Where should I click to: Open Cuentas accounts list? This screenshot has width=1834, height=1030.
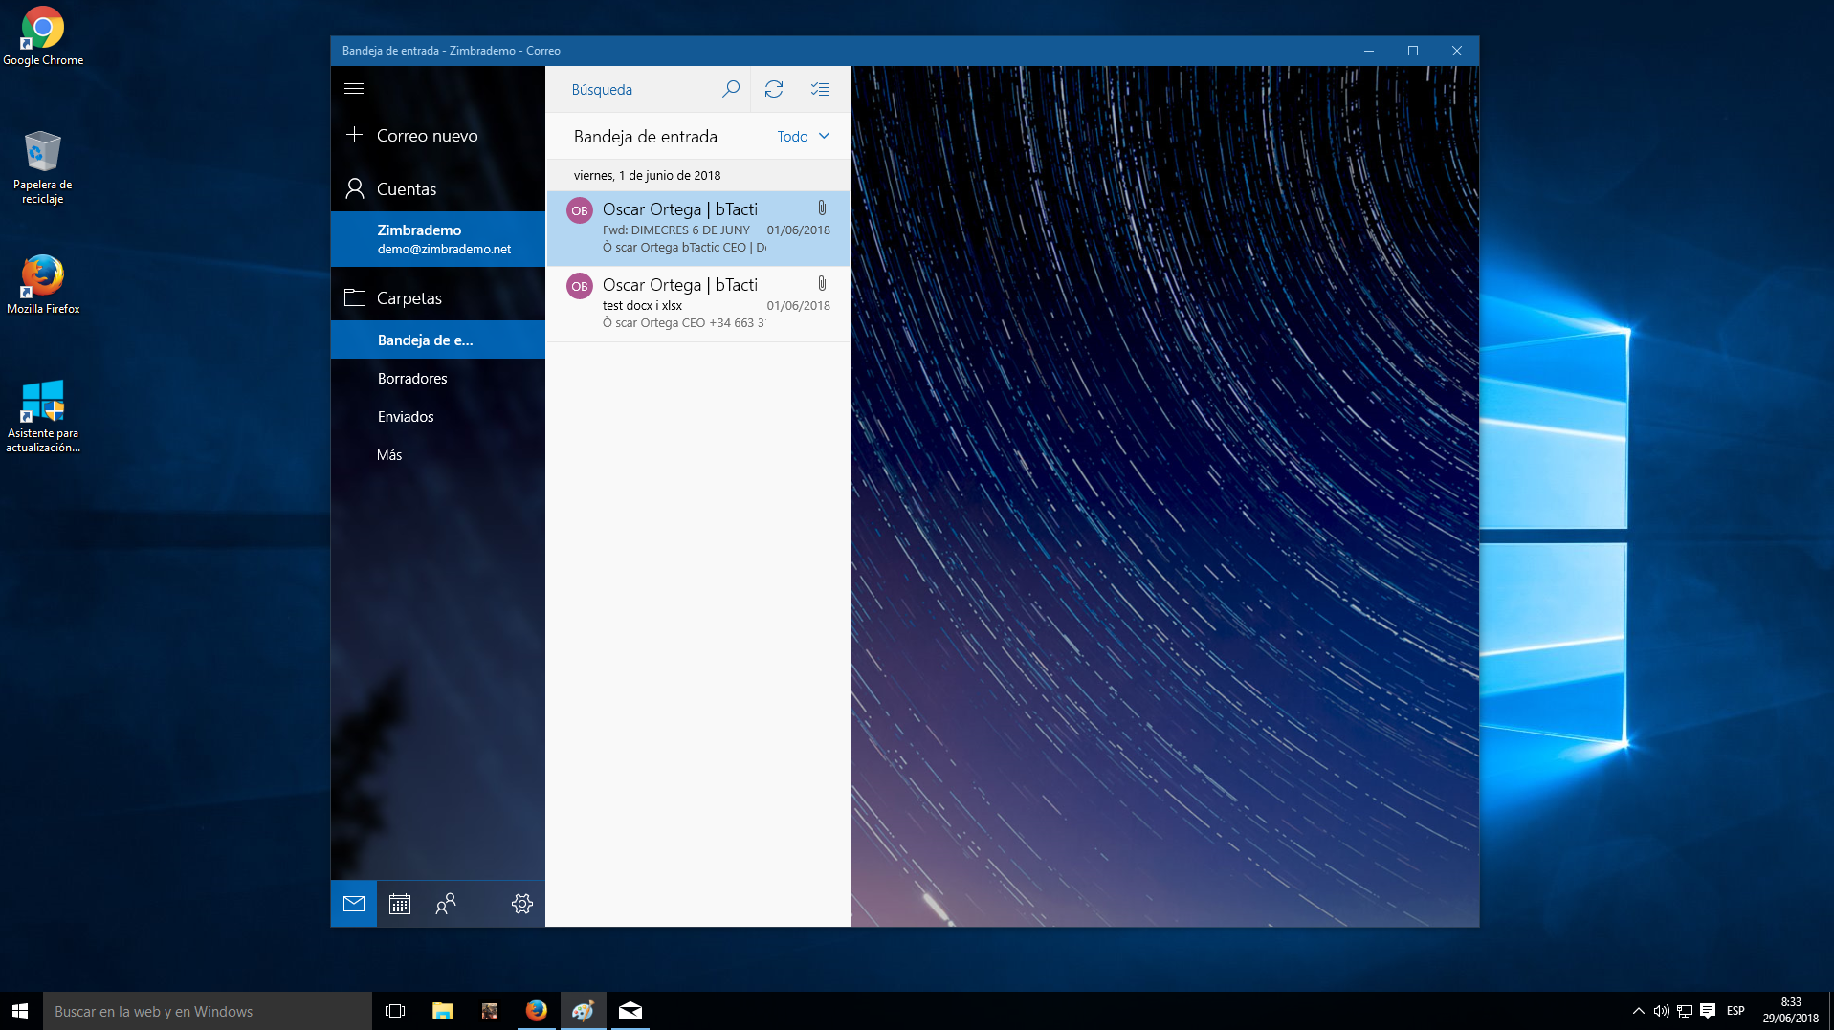click(438, 188)
